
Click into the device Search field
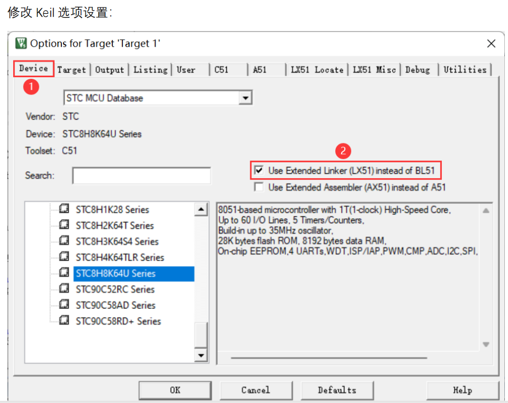pyautogui.click(x=142, y=175)
